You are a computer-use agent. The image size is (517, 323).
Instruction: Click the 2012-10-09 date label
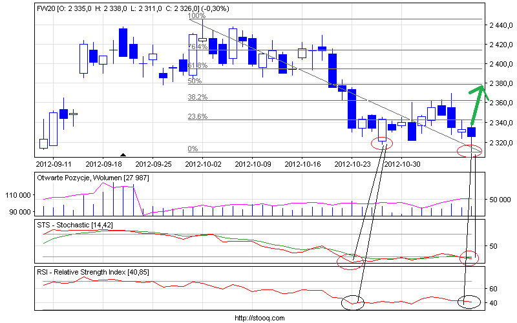coord(253,164)
